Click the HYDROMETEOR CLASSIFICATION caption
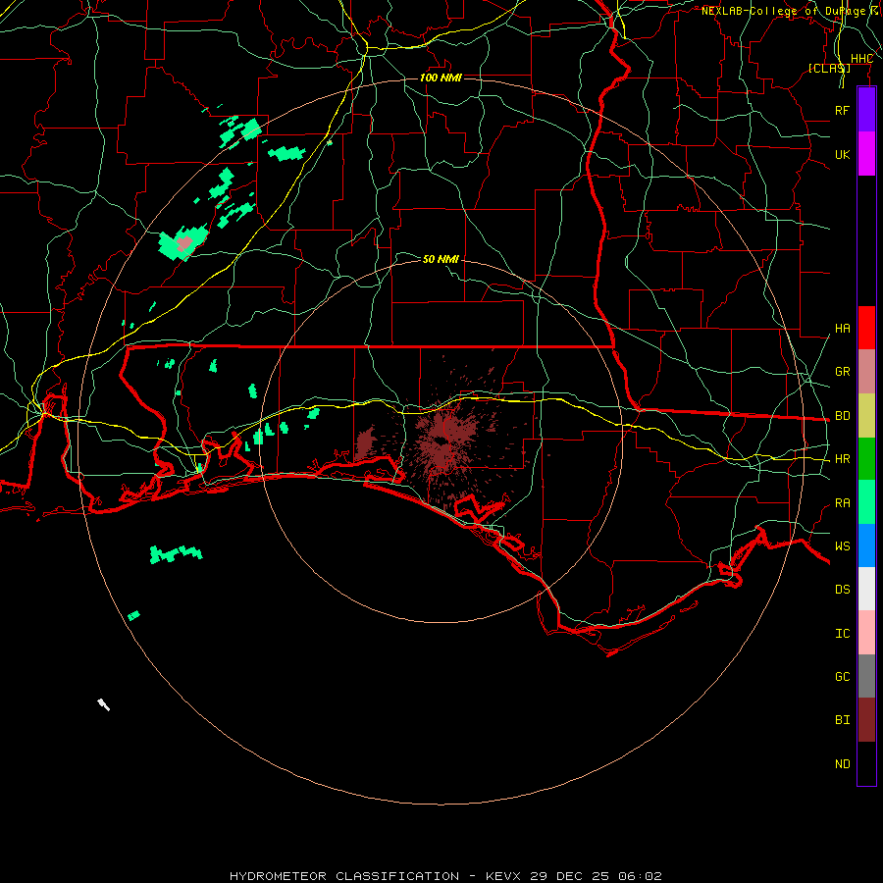Image resolution: width=883 pixels, height=883 pixels. pyautogui.click(x=344, y=876)
